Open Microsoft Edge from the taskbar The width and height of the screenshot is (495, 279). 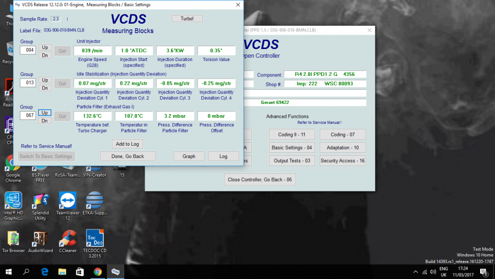[x=45, y=271]
